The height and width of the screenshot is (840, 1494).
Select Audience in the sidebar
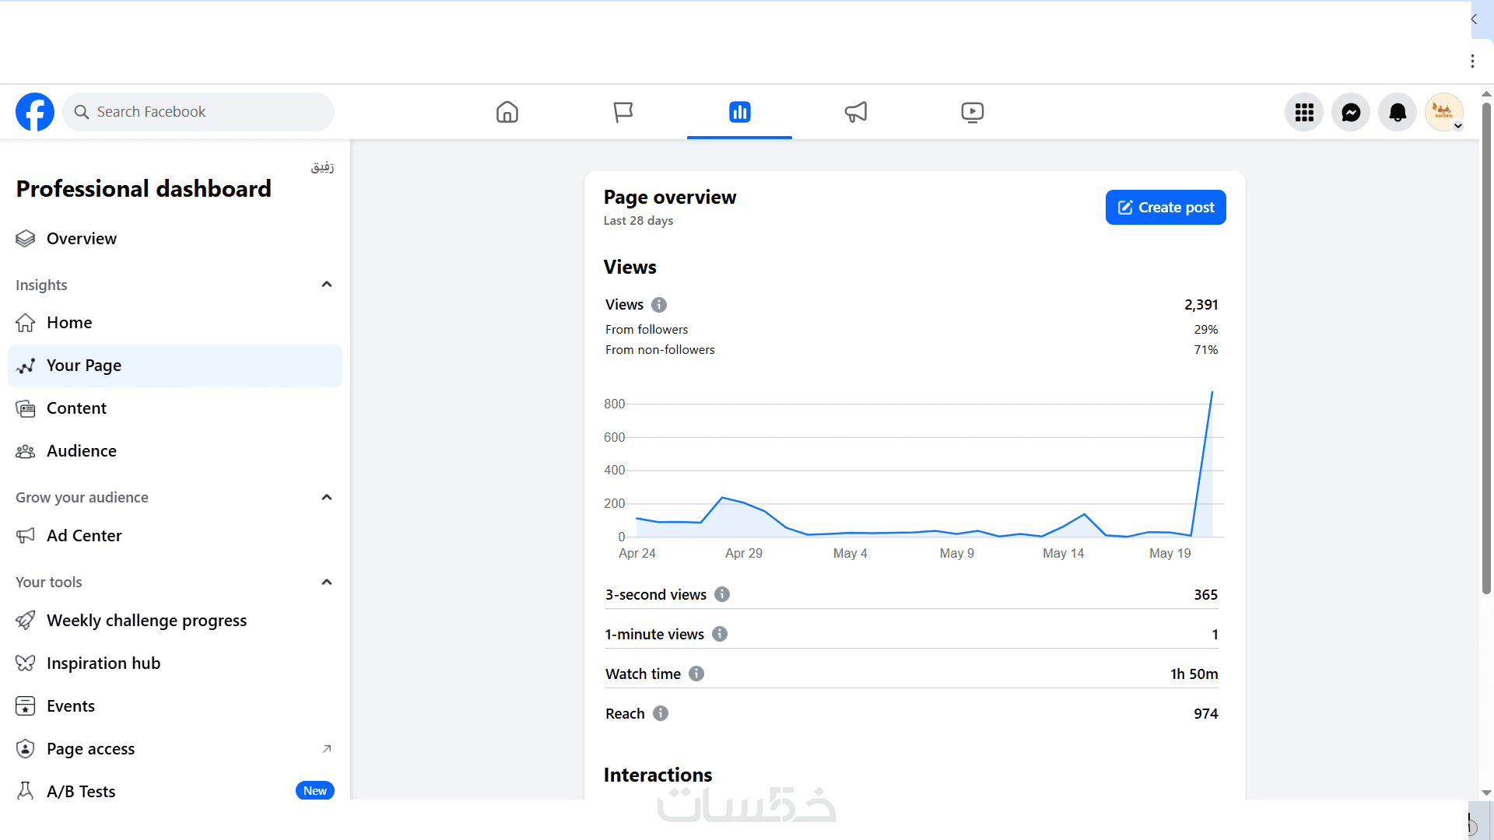point(82,451)
